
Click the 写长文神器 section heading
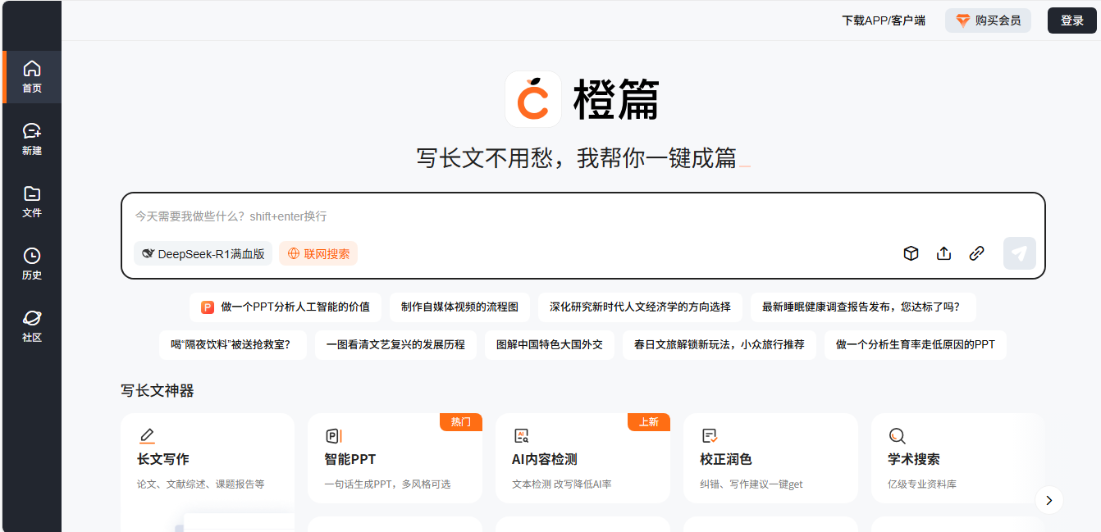coord(158,391)
